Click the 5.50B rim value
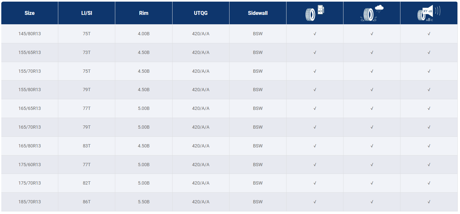Viewport: 460px width, 214px height. (144, 202)
